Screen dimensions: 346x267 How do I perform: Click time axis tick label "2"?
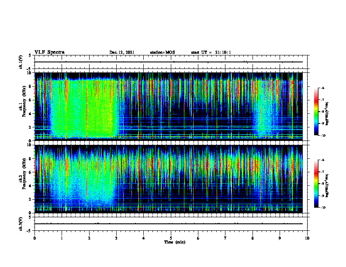pos(89,238)
